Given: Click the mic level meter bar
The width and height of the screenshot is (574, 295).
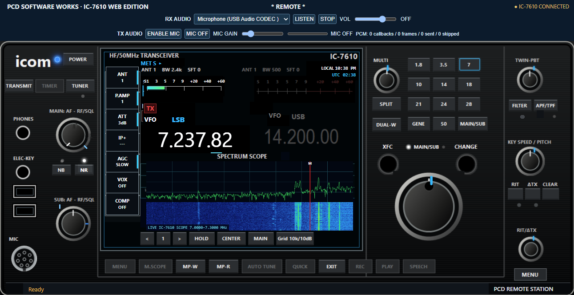Looking at the screenshot, I should click(307, 34).
